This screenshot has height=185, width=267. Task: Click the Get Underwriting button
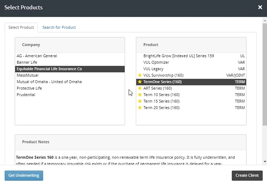click(24, 175)
